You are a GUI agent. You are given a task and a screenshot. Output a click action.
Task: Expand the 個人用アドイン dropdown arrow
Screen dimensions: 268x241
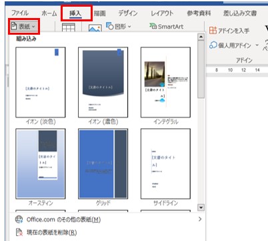coord(257,45)
